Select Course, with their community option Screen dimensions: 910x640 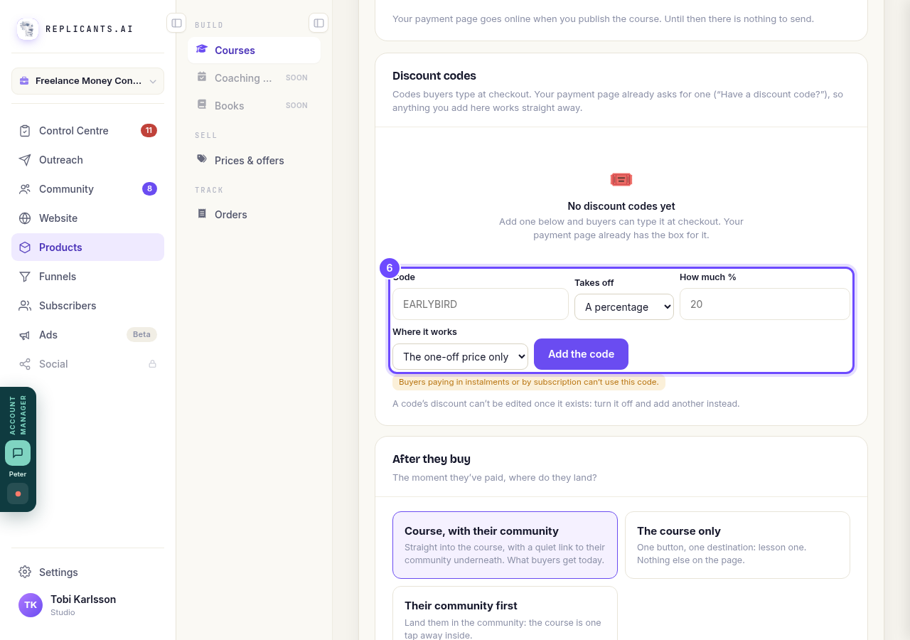tap(505, 545)
